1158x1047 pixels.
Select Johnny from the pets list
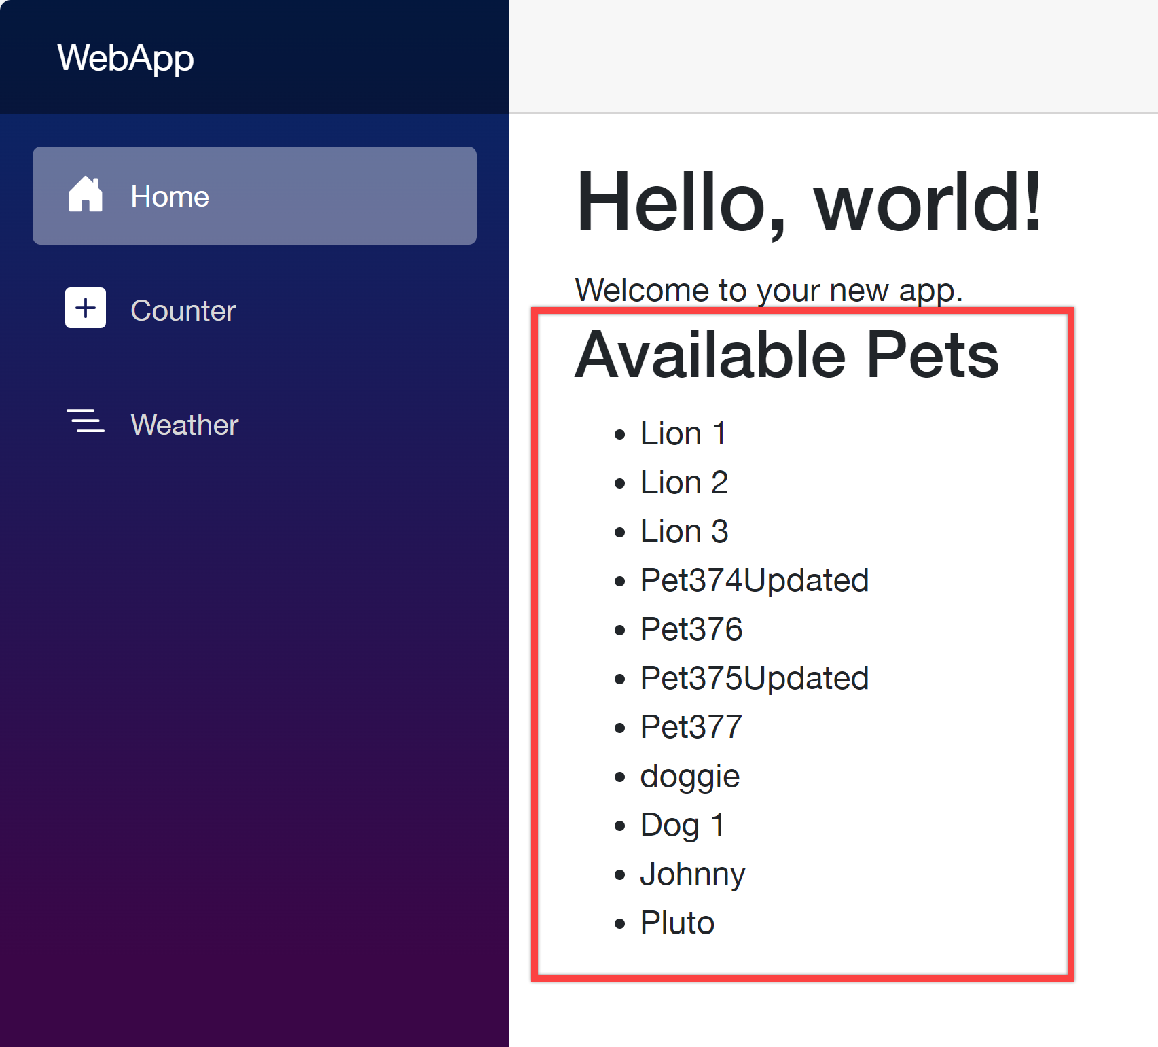point(692,874)
